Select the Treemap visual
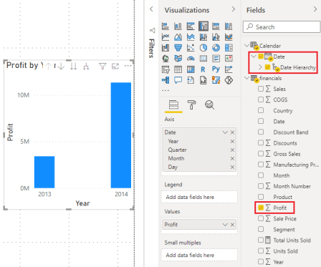This screenshot has width=321, height=267. tap(229, 48)
